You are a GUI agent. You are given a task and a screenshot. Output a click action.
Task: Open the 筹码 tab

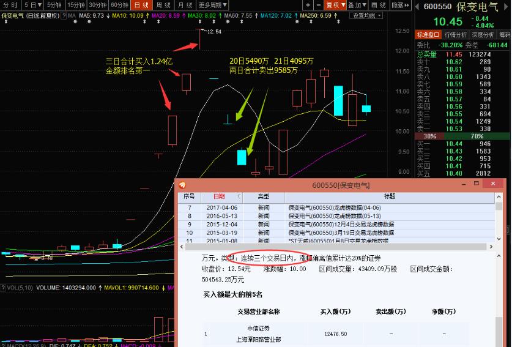[x=504, y=35]
